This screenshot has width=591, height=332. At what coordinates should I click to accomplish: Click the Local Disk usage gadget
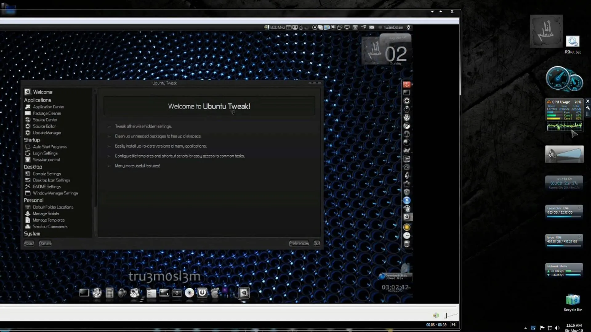pyautogui.click(x=564, y=212)
